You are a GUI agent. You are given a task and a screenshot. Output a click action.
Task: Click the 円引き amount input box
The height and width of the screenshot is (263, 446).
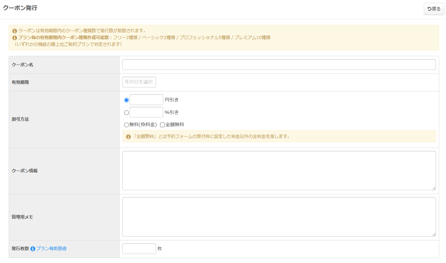pyautogui.click(x=146, y=100)
